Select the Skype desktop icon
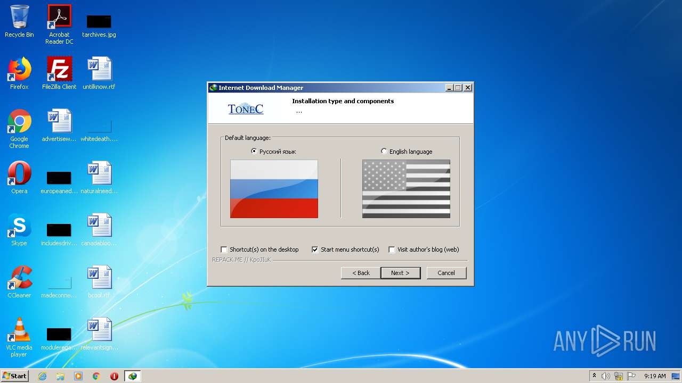 tap(19, 230)
